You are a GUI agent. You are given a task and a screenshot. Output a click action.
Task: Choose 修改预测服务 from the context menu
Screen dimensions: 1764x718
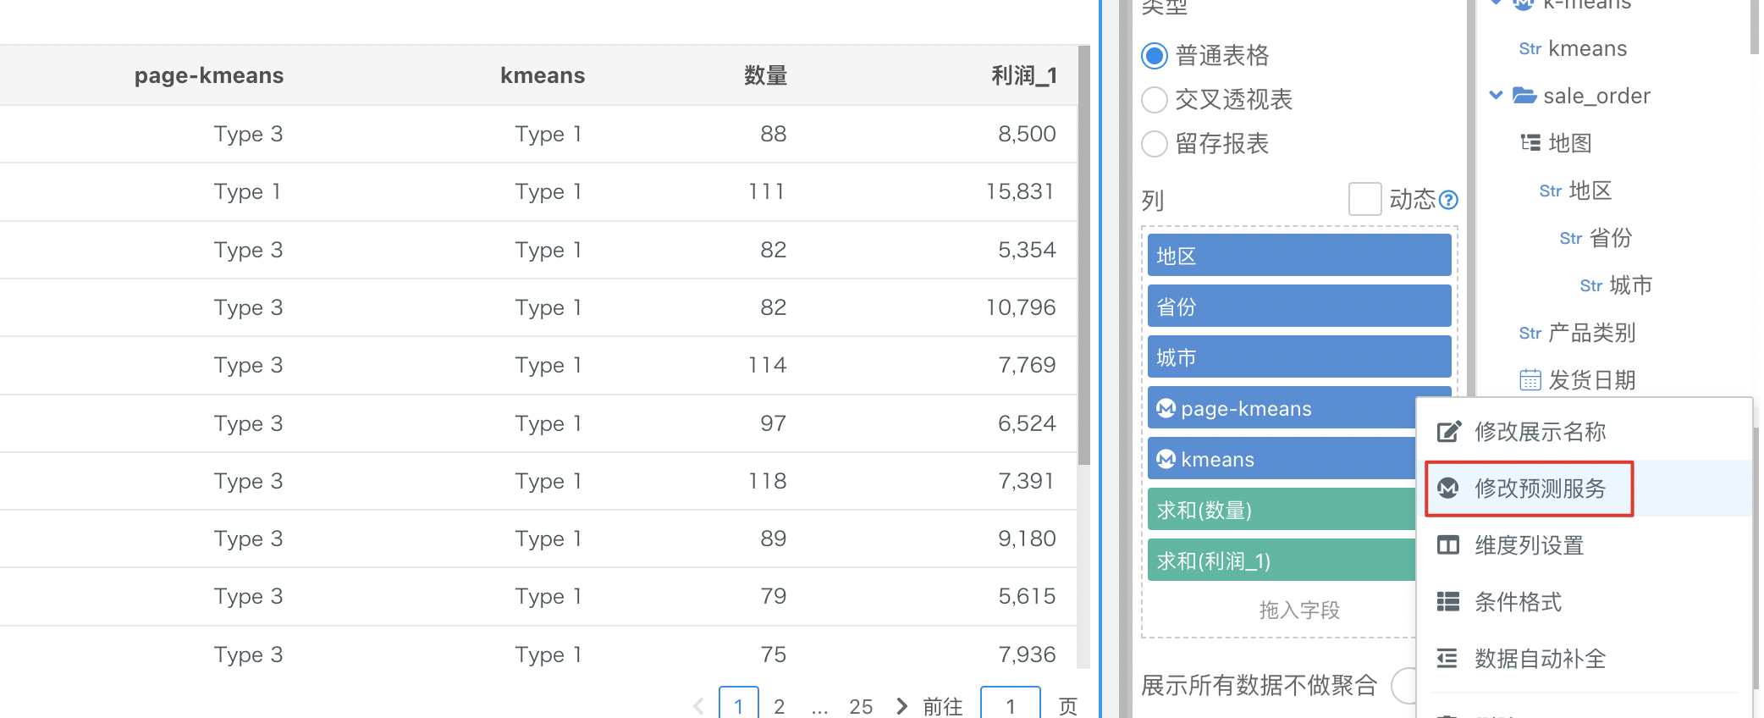(1585, 489)
